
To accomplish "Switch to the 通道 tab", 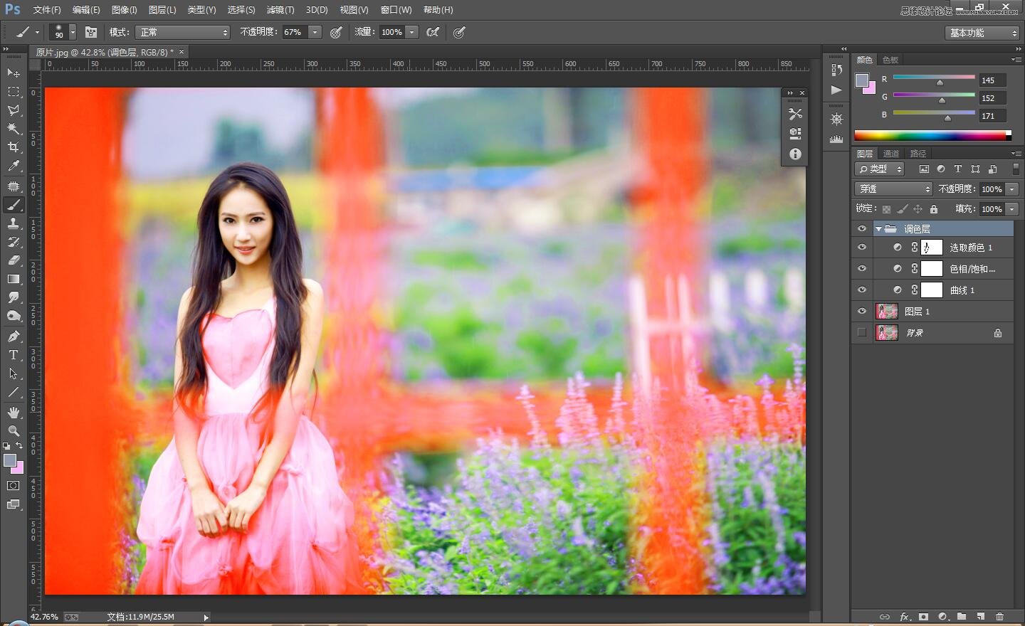I will pyautogui.click(x=891, y=154).
